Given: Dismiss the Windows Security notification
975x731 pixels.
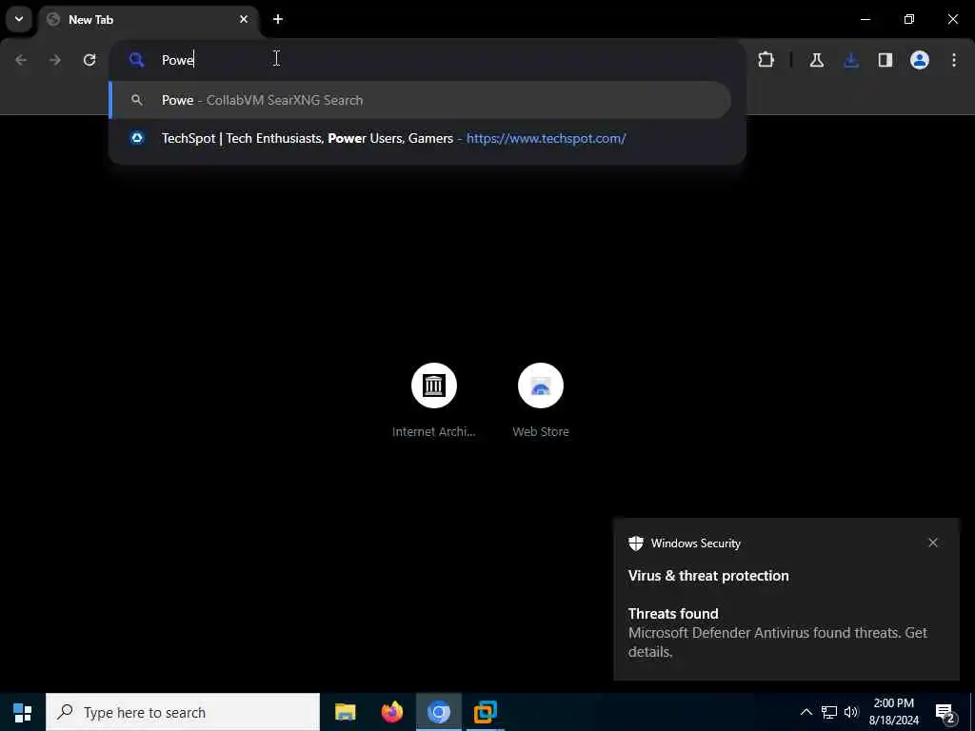Looking at the screenshot, I should pyautogui.click(x=933, y=543).
